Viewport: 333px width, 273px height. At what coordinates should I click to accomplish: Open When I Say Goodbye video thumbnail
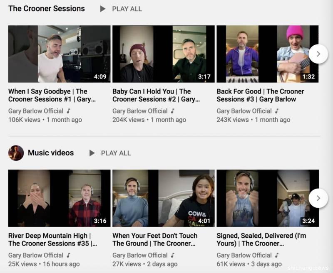coord(59,54)
